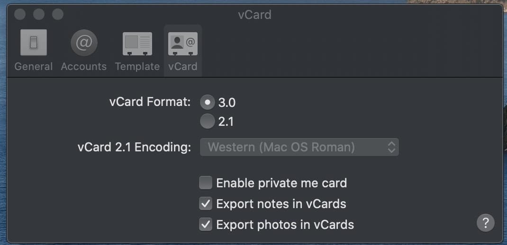This screenshot has width=507, height=245.
Task: Click the General tab label
Action: pyautogui.click(x=33, y=67)
